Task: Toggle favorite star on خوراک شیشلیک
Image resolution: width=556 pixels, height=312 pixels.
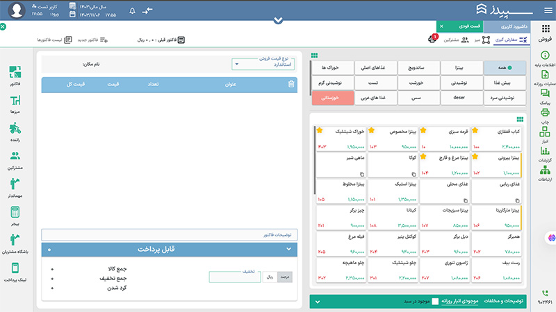Action: [320, 130]
